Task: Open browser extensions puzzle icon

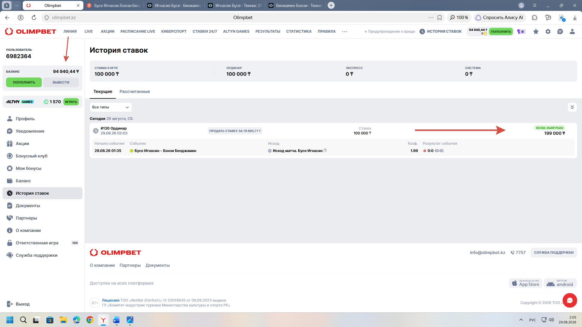Action: pos(535,18)
